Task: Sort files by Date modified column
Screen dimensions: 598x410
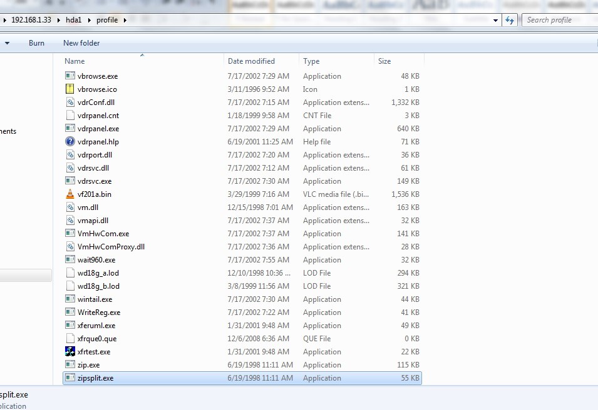Action: point(251,61)
